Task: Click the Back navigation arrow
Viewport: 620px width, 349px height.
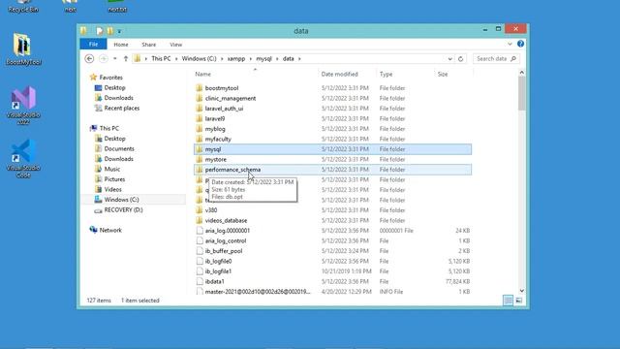Action: coord(89,58)
